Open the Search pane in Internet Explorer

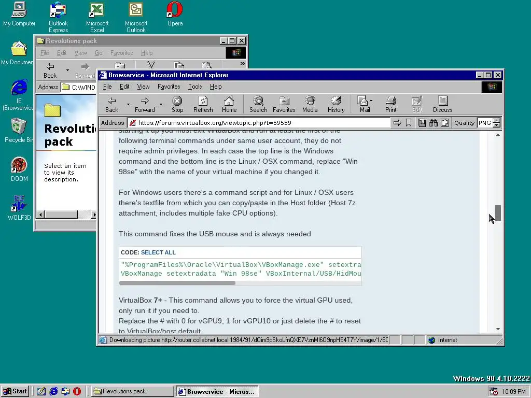click(x=258, y=105)
